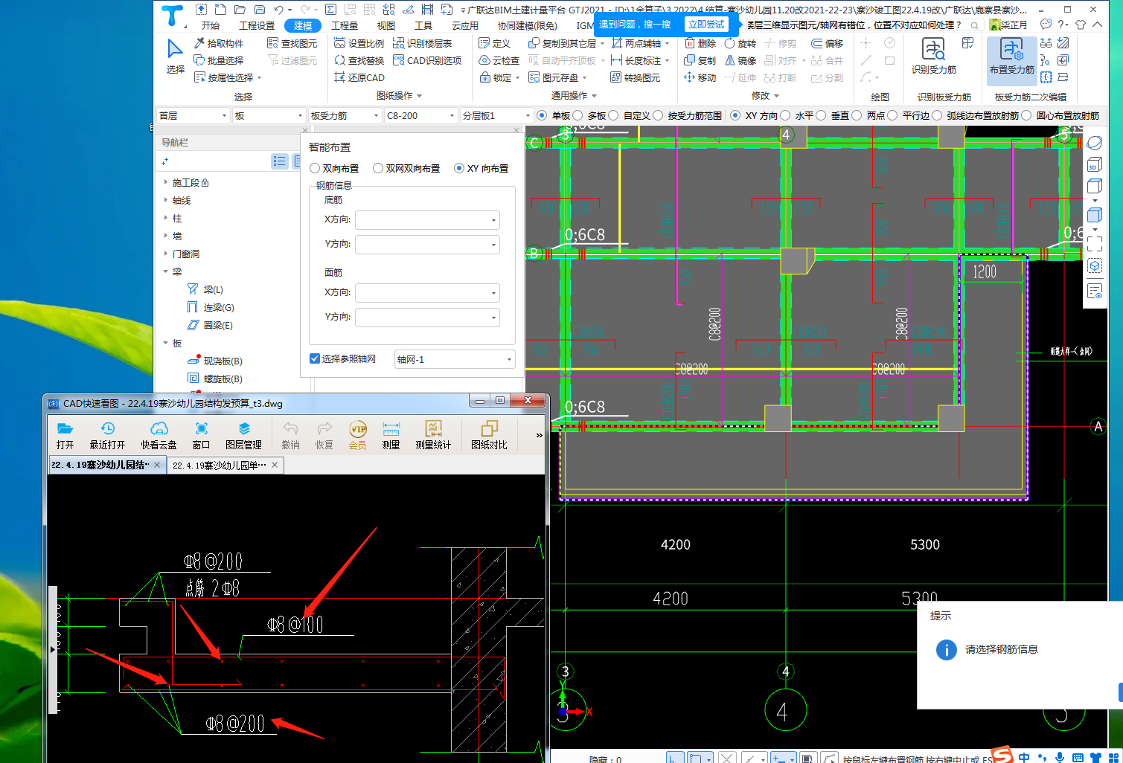Open the 首层 floor dropdown

point(193,115)
